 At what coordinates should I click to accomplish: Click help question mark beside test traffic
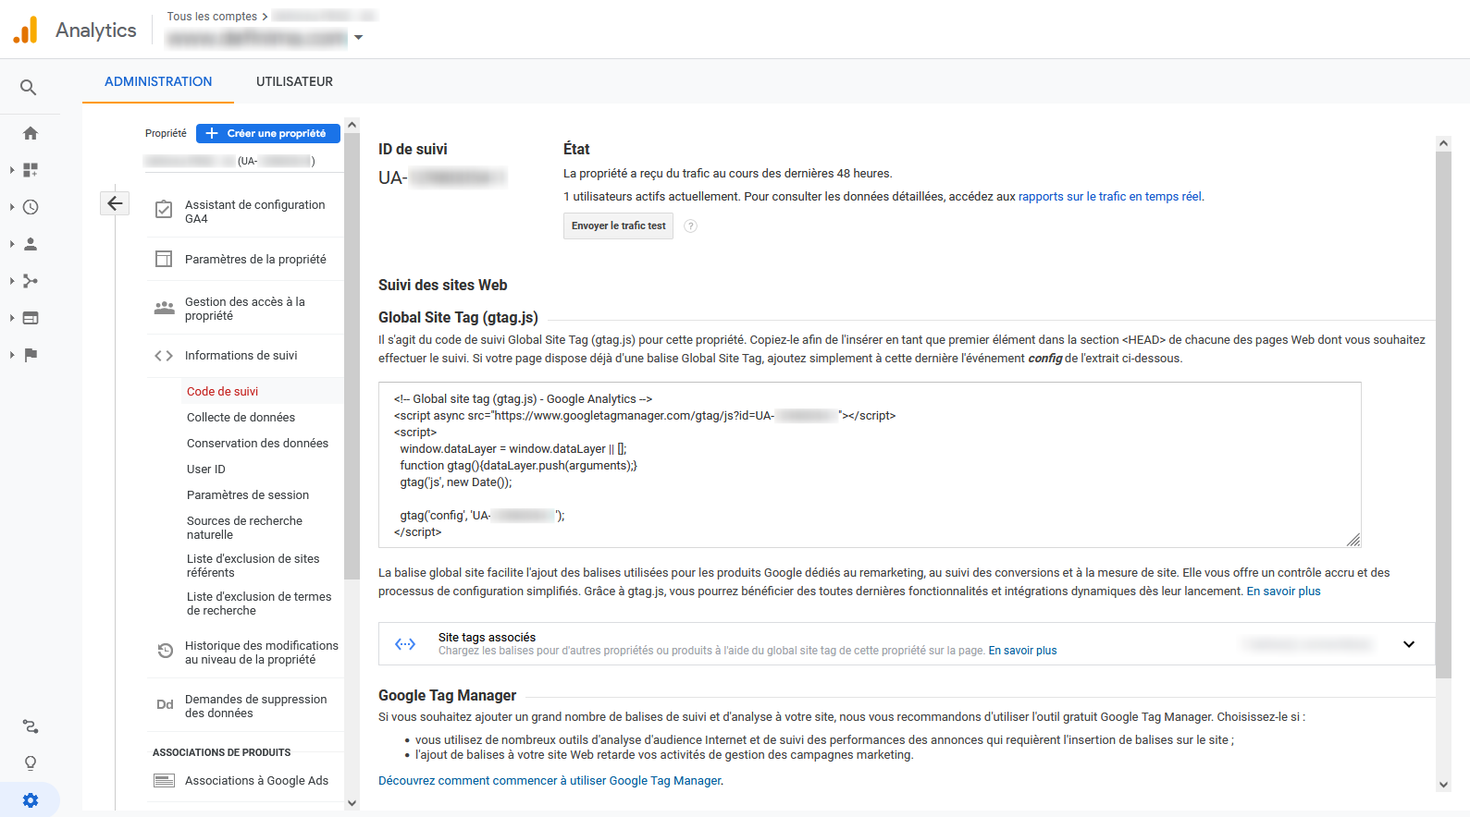click(690, 226)
